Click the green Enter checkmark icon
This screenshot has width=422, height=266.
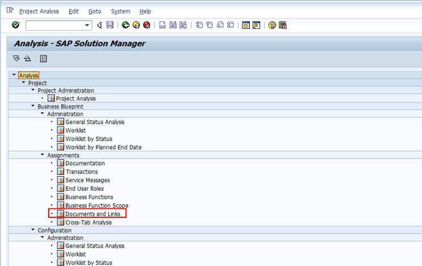[x=16, y=25]
